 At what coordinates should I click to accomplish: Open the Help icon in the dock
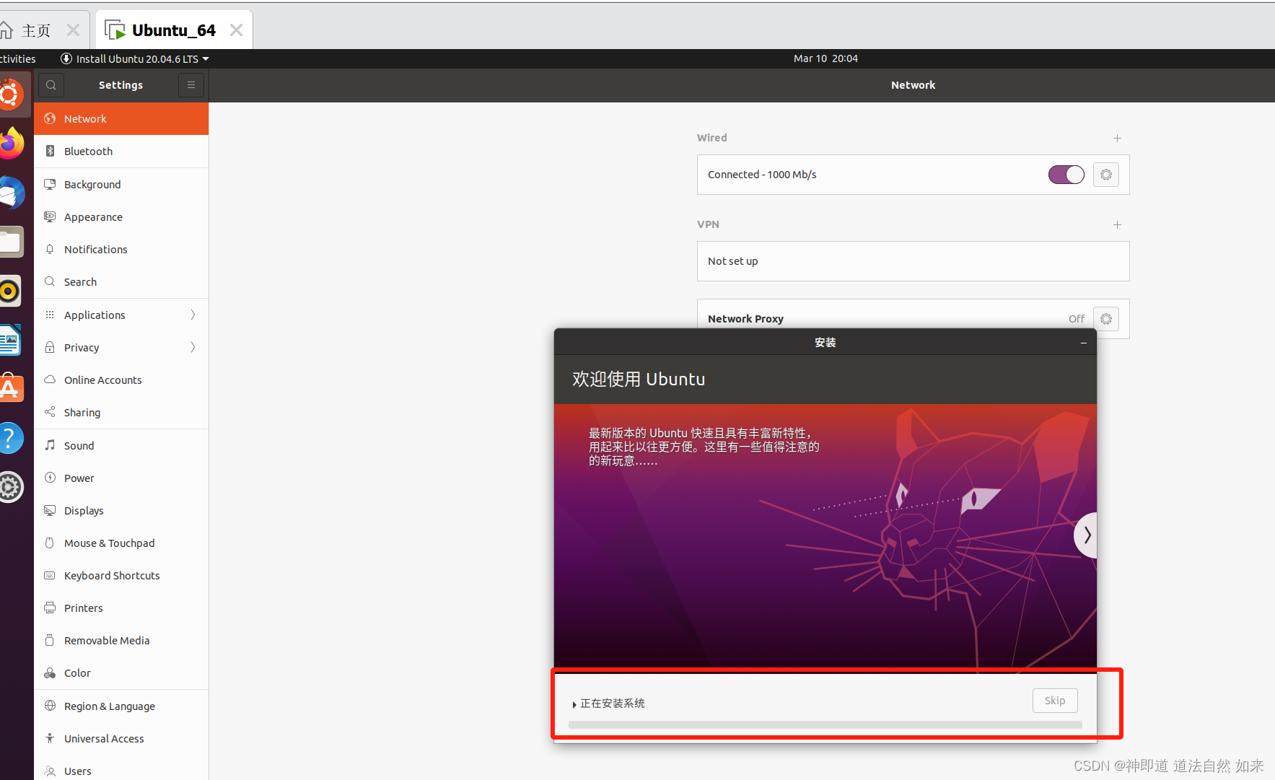click(10, 437)
